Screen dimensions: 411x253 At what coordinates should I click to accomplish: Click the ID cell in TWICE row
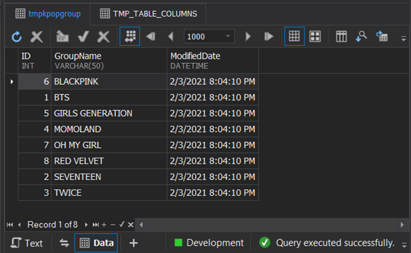(35, 193)
